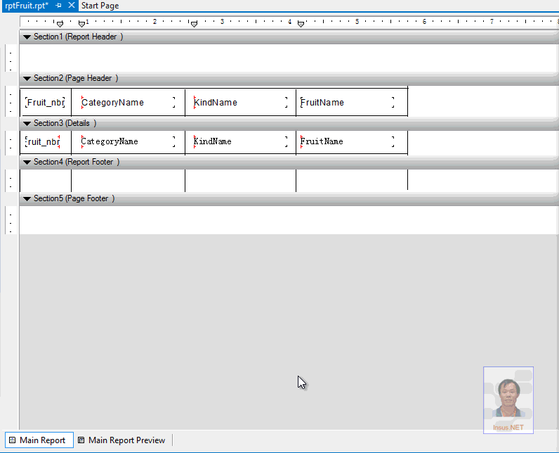Image resolution: width=559 pixels, height=453 pixels.
Task: Toggle pin on rptFruit.rpt tab
Action: (58, 6)
